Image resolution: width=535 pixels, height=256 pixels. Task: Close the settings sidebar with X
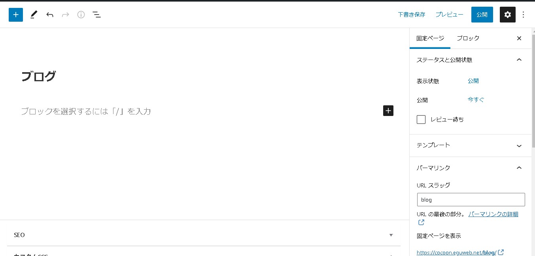tap(519, 38)
